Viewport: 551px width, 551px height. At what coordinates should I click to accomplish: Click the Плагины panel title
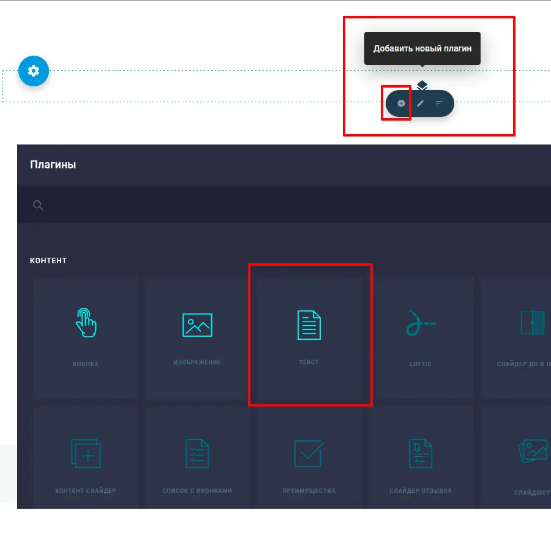click(x=53, y=165)
